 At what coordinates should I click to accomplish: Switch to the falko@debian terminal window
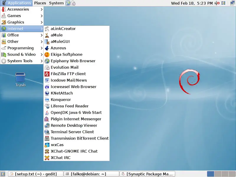coord(91,174)
